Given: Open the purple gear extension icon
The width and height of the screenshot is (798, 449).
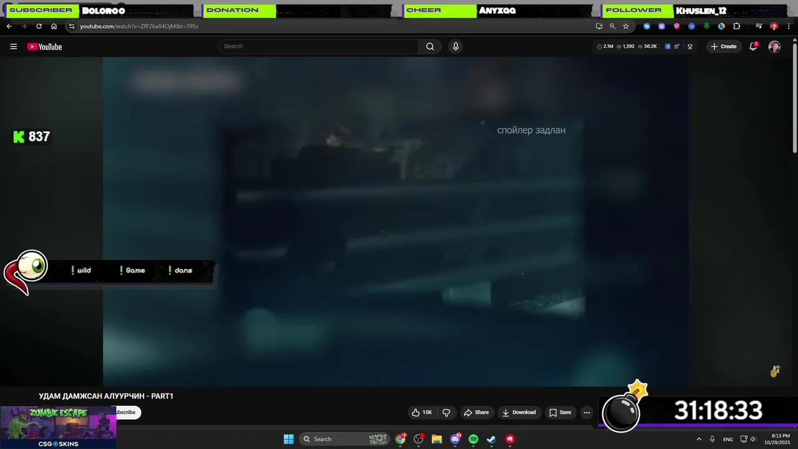Looking at the screenshot, I should tap(661, 26).
